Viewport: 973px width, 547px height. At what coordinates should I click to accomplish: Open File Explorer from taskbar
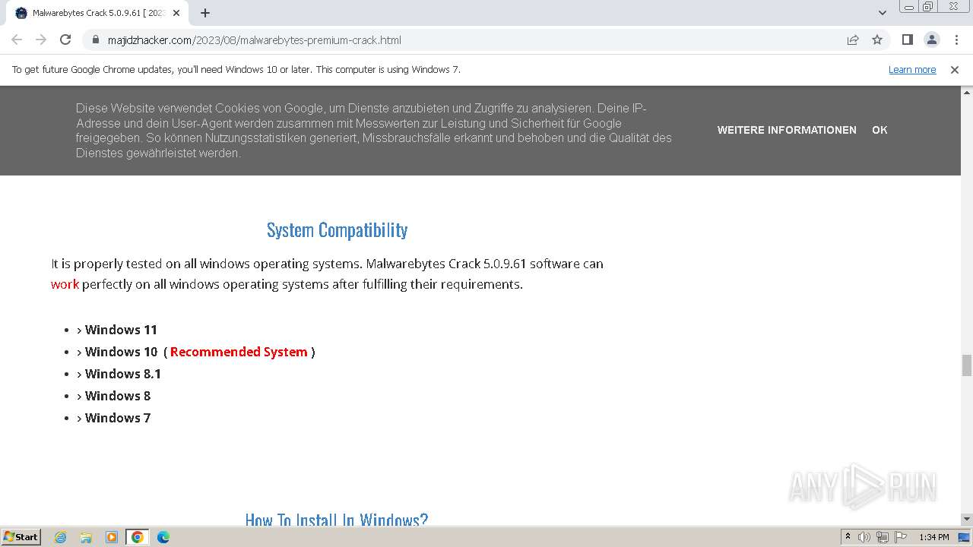(86, 537)
